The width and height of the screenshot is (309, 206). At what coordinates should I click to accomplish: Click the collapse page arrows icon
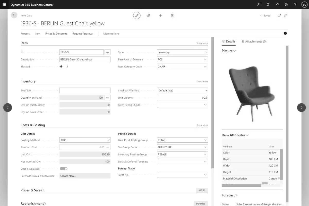286,15
